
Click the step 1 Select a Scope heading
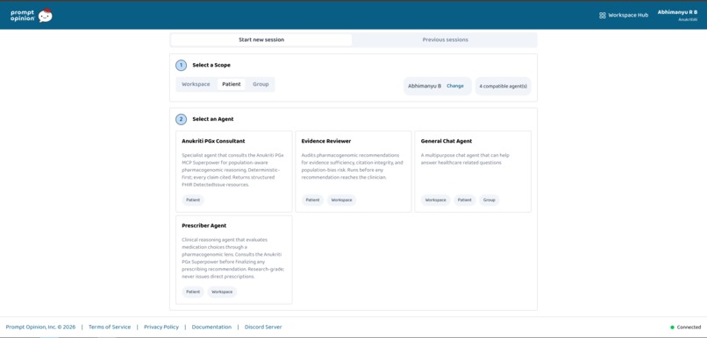click(x=211, y=66)
